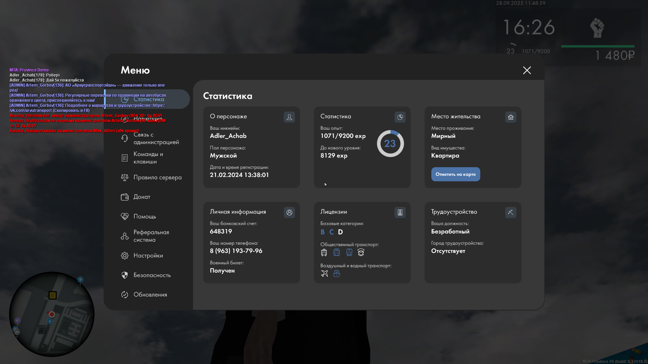This screenshot has height=364, width=648.
Task: Open the Безопасность section
Action: (x=152, y=275)
